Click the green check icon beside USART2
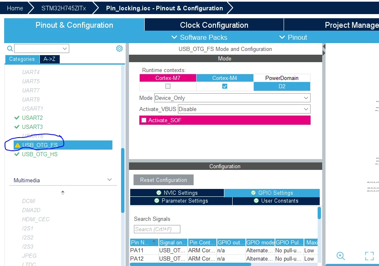This screenshot has width=379, height=266. [x=17, y=118]
